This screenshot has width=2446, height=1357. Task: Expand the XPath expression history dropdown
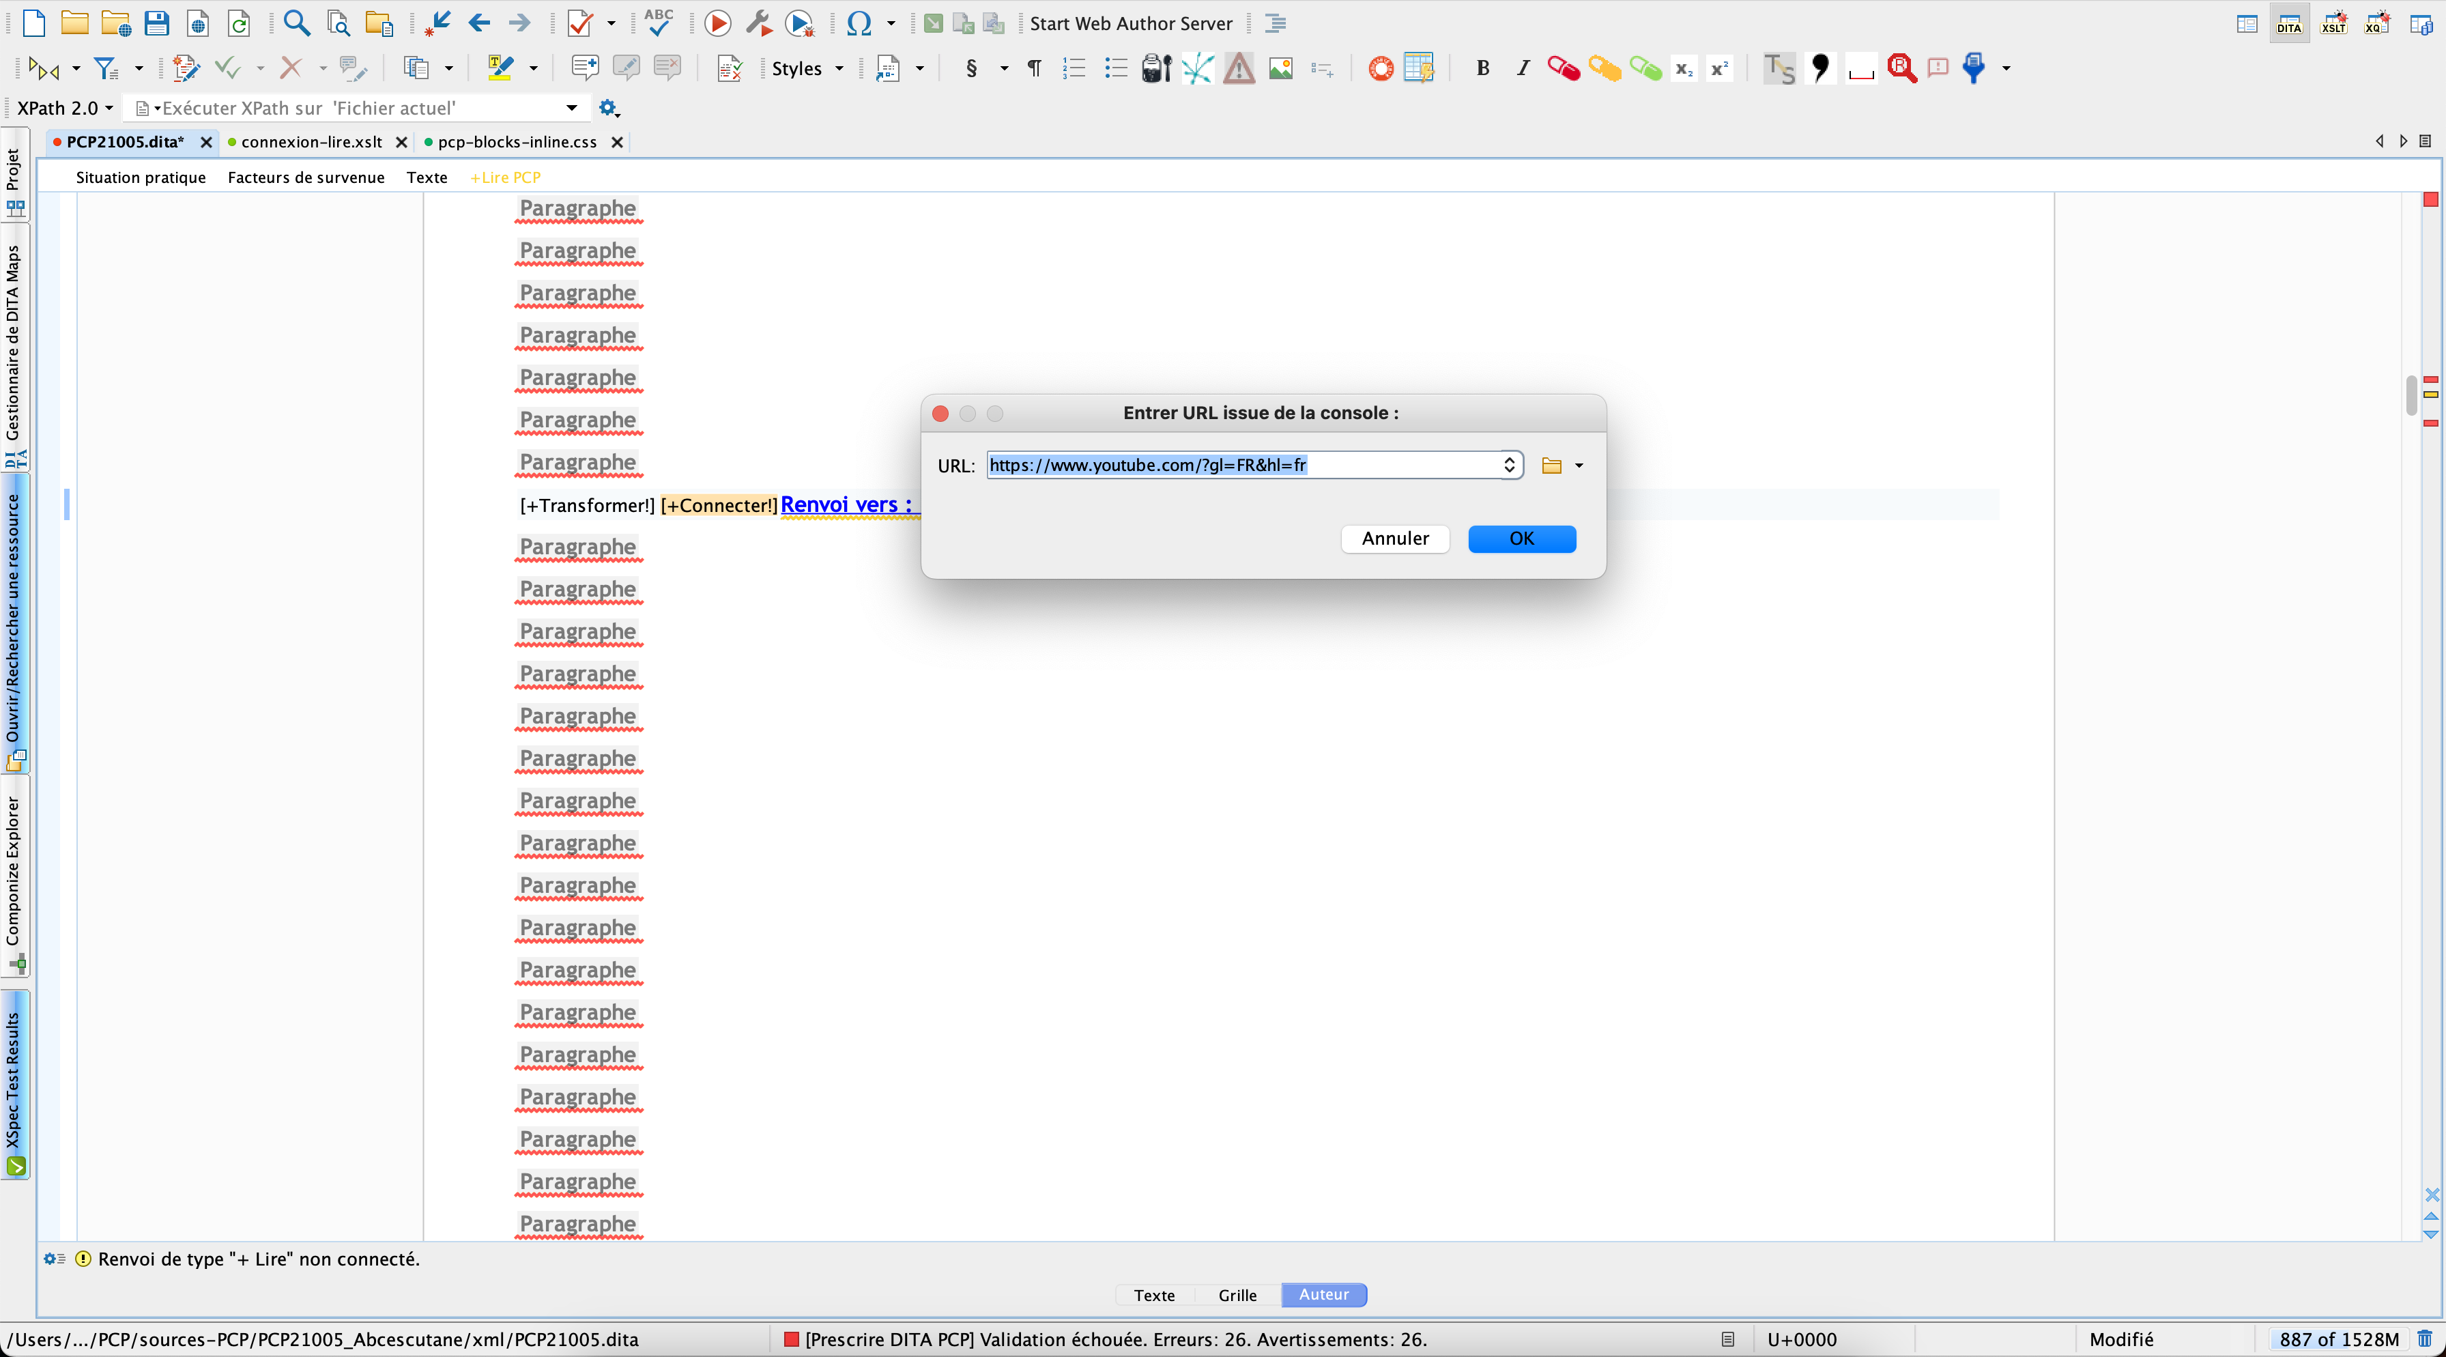point(572,109)
